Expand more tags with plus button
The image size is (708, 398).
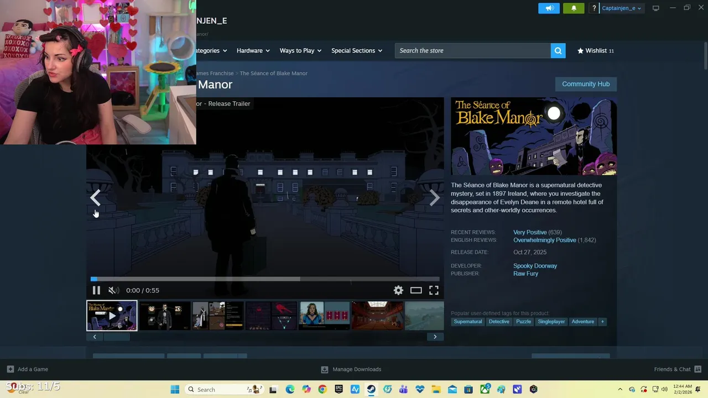pyautogui.click(x=602, y=322)
